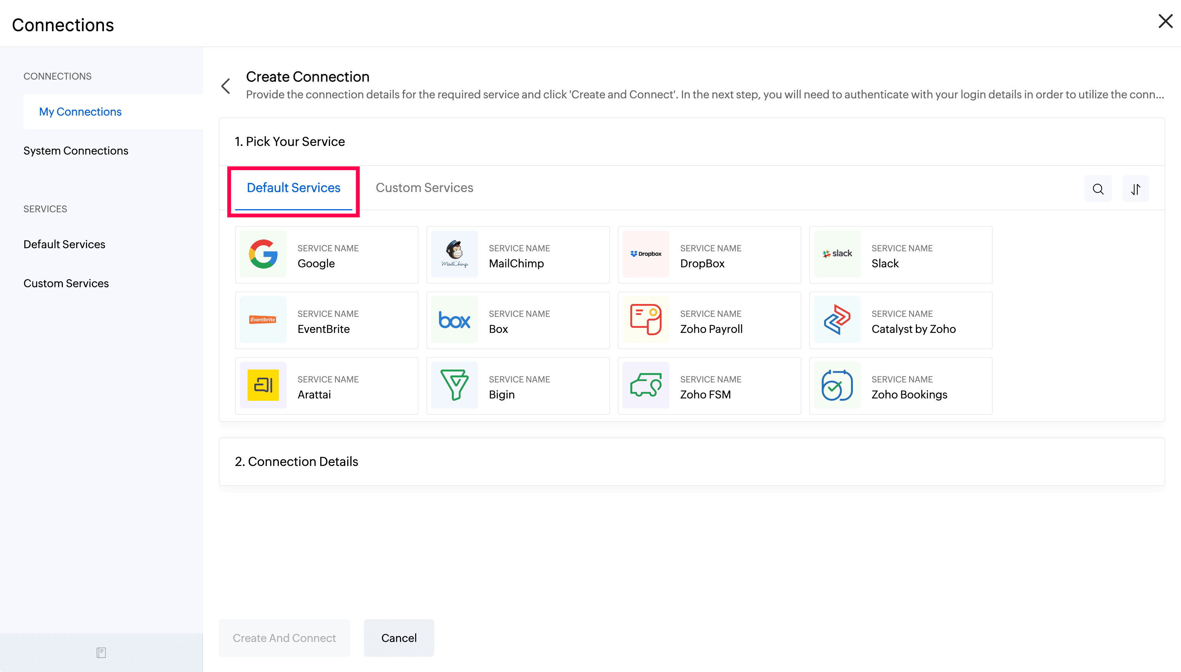Click the Zoho Payroll icon
This screenshot has width=1181, height=672.
pos(646,319)
